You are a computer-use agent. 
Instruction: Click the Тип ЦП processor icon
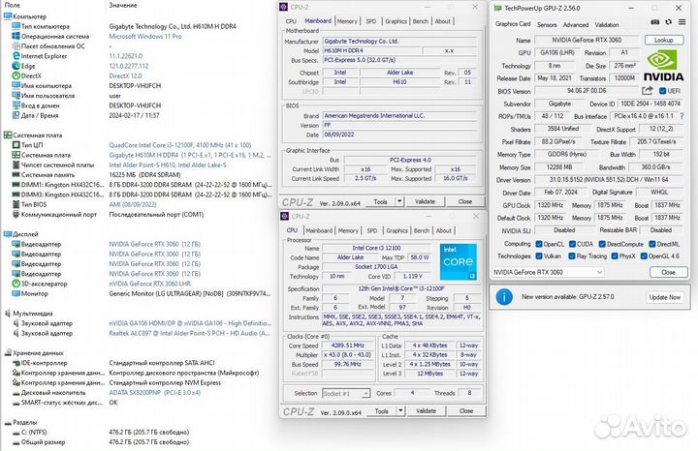[16, 145]
